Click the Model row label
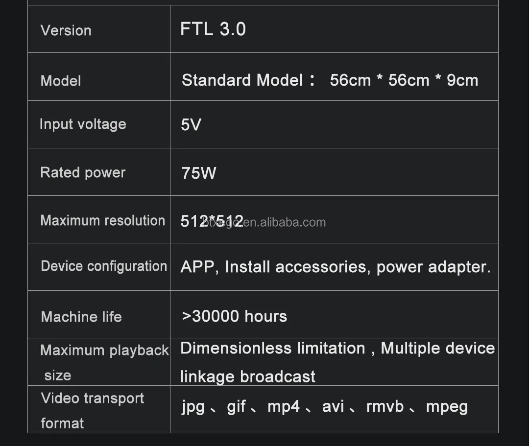Screen dimensions: 529x446 pos(61,81)
